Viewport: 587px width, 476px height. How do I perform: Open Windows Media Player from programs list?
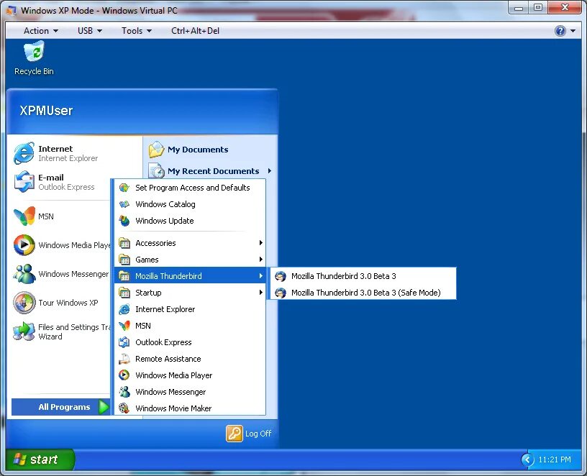pyautogui.click(x=190, y=375)
